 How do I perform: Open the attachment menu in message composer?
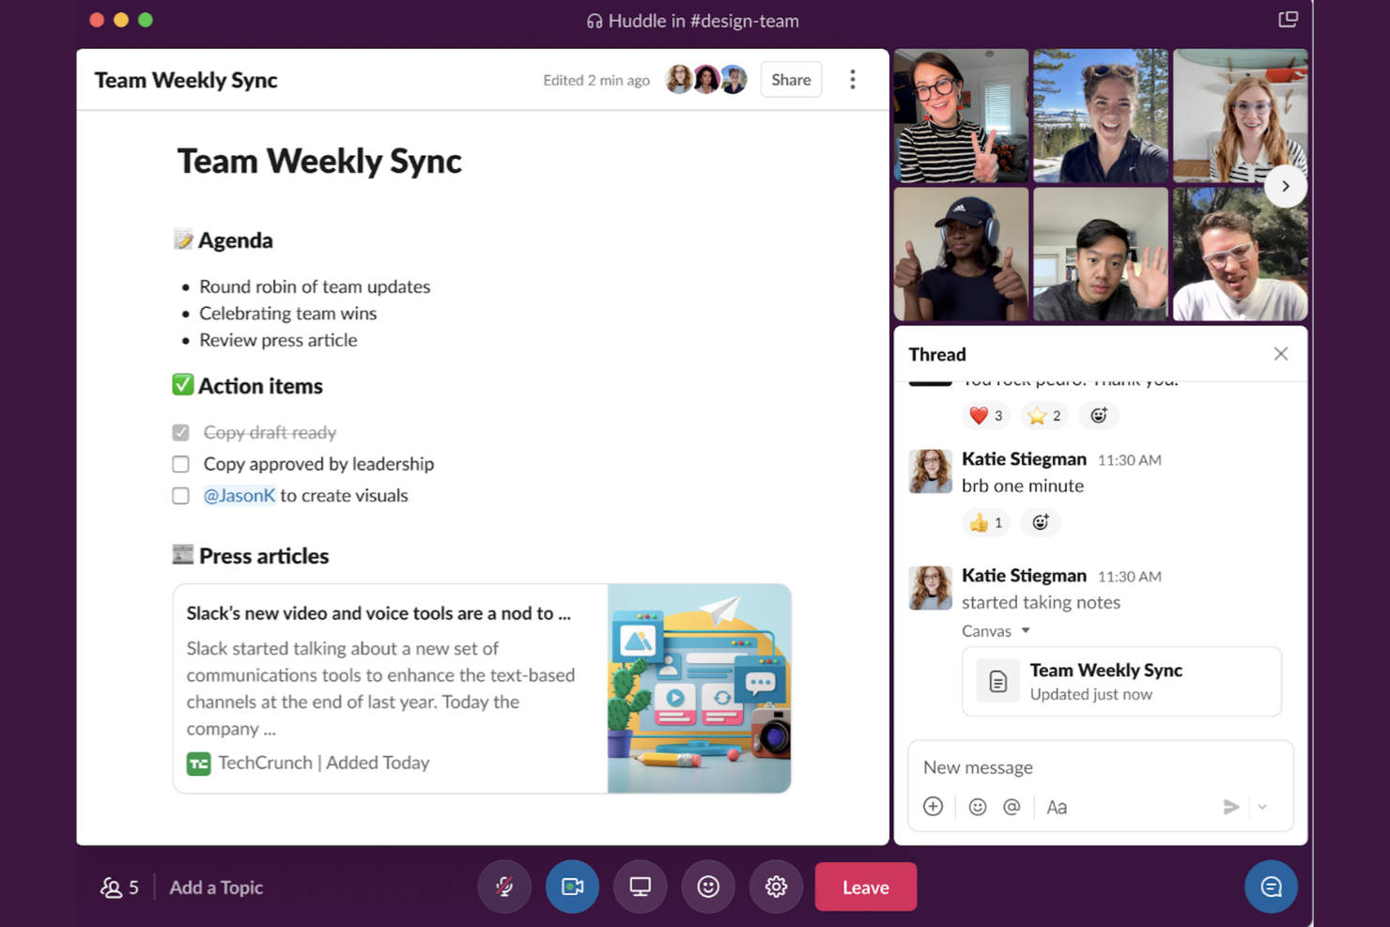pos(933,807)
